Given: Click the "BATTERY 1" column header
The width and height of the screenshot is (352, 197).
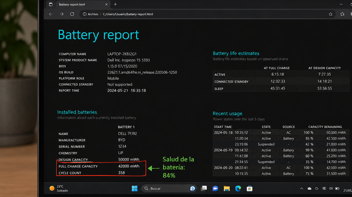Looking at the screenshot, I should (126, 127).
